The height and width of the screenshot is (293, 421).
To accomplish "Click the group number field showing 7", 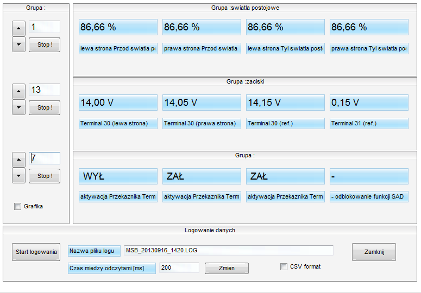I will click(x=45, y=158).
